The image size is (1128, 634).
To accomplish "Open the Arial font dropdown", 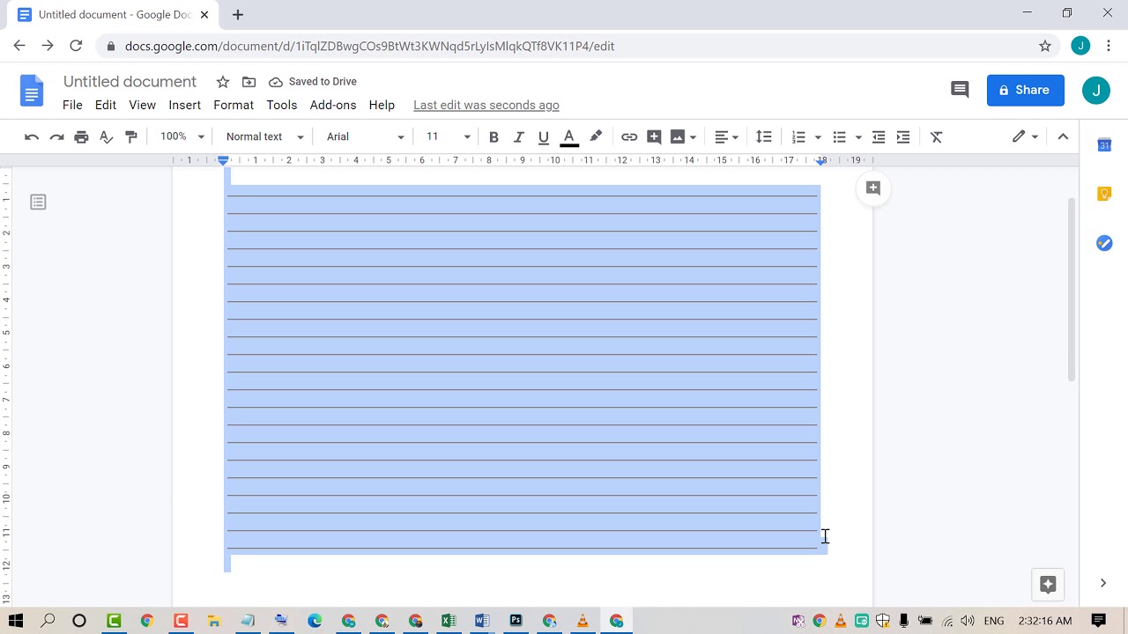I will tap(365, 136).
